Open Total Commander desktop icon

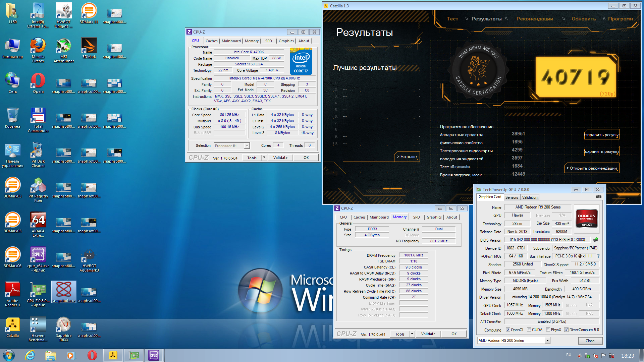38,120
